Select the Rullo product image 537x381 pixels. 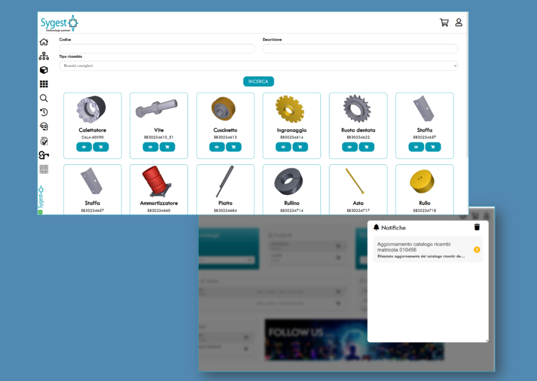point(422,181)
